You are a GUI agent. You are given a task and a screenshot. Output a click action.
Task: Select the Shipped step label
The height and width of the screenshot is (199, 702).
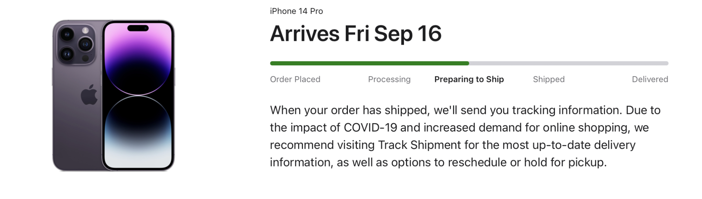[549, 79]
